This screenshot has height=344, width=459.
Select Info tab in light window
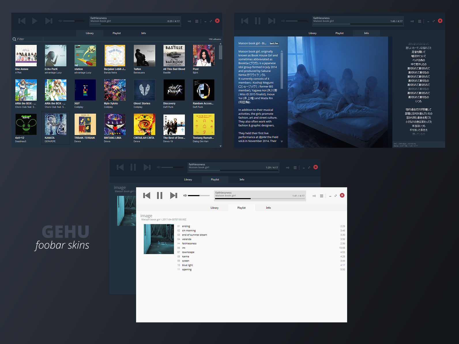(x=268, y=208)
